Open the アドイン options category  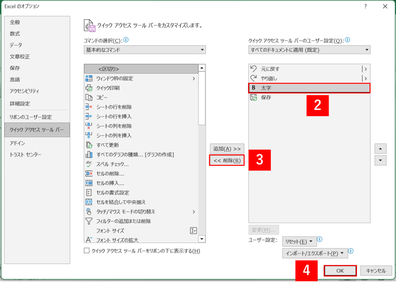coord(37,143)
